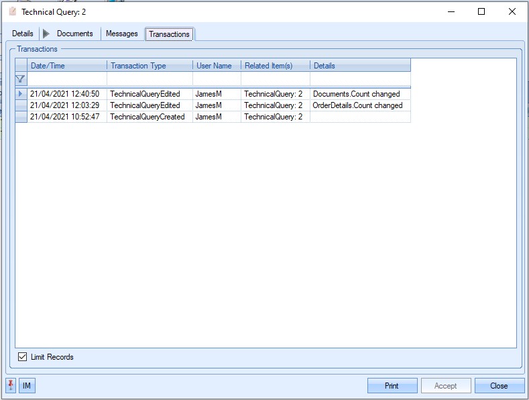This screenshot has height=400, width=529.
Task: Open the Documents tab
Action: pos(74,34)
